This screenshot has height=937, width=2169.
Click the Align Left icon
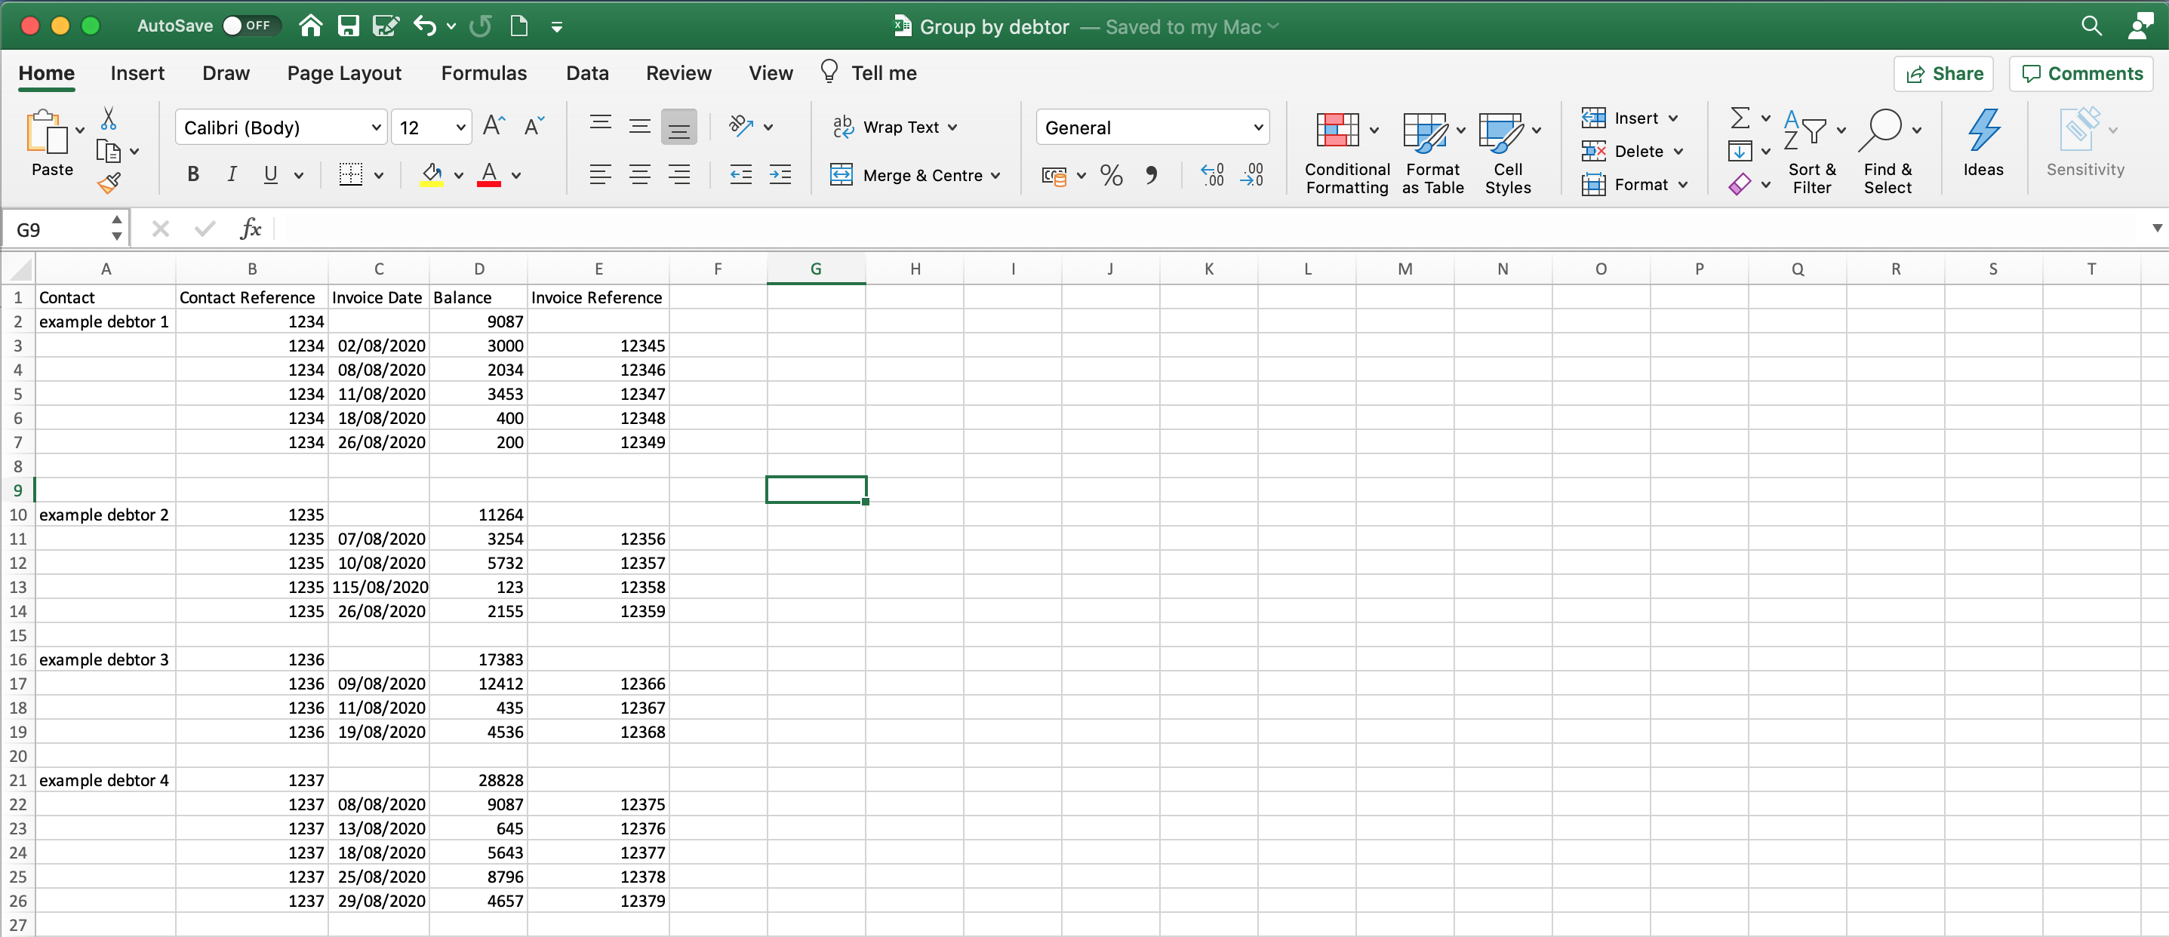(x=600, y=175)
